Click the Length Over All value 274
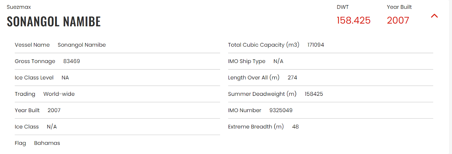This screenshot has width=452, height=154. click(292, 78)
